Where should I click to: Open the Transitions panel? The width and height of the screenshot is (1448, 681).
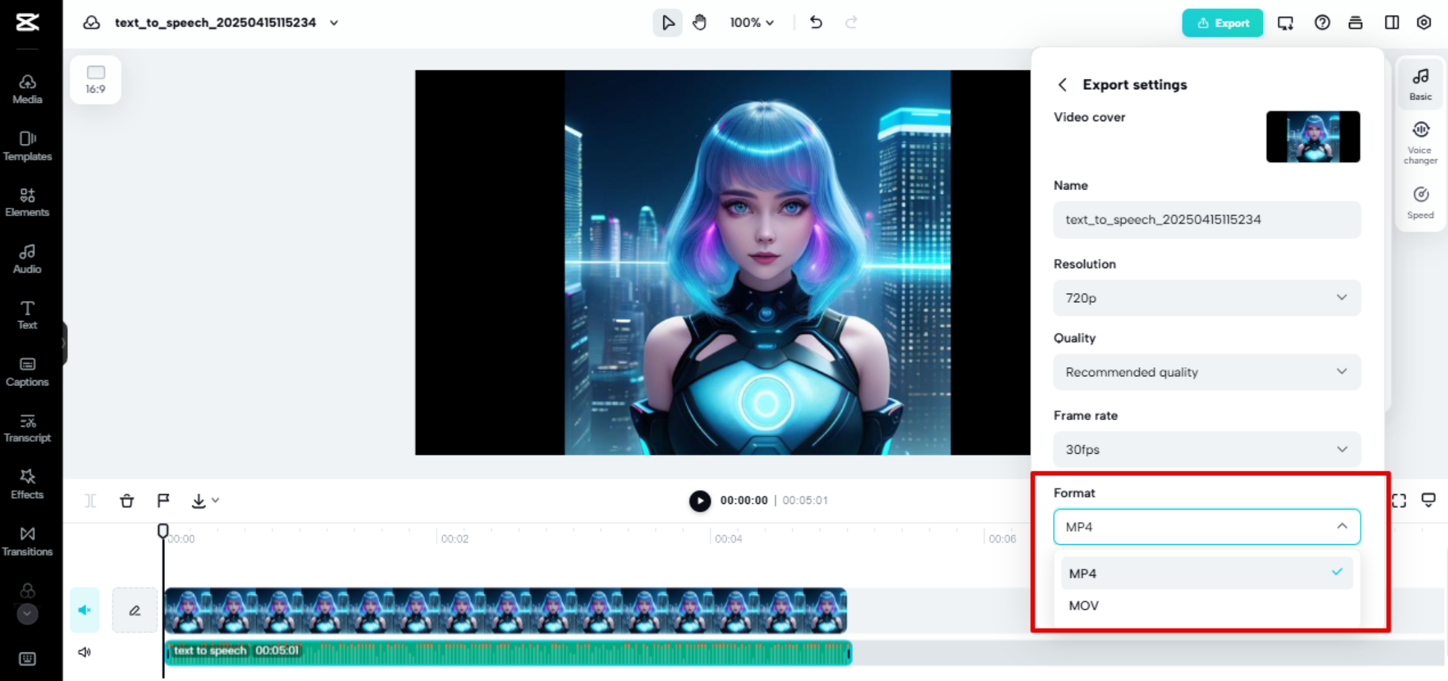point(27,541)
